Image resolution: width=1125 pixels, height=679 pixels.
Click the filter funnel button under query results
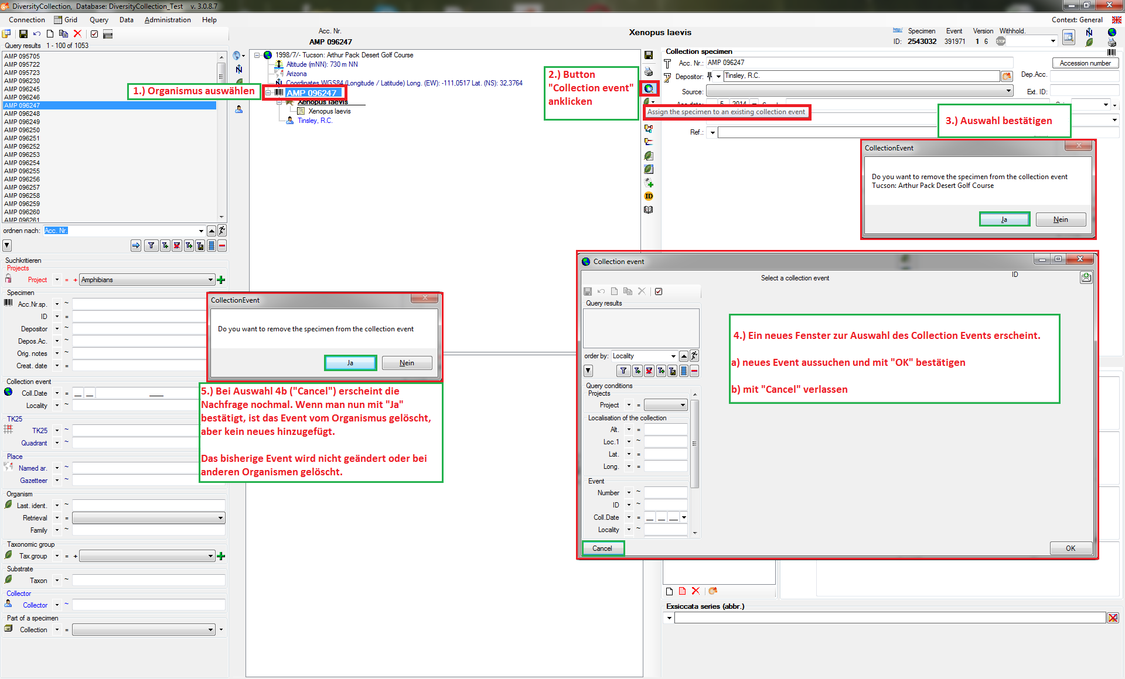(151, 246)
